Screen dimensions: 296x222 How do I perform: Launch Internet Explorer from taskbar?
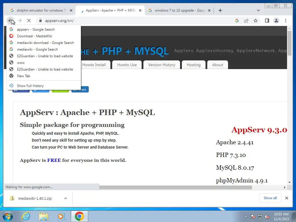coord(25,216)
